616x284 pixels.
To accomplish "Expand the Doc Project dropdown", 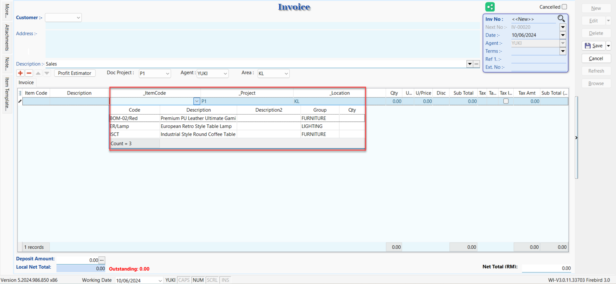I will pyautogui.click(x=167, y=74).
